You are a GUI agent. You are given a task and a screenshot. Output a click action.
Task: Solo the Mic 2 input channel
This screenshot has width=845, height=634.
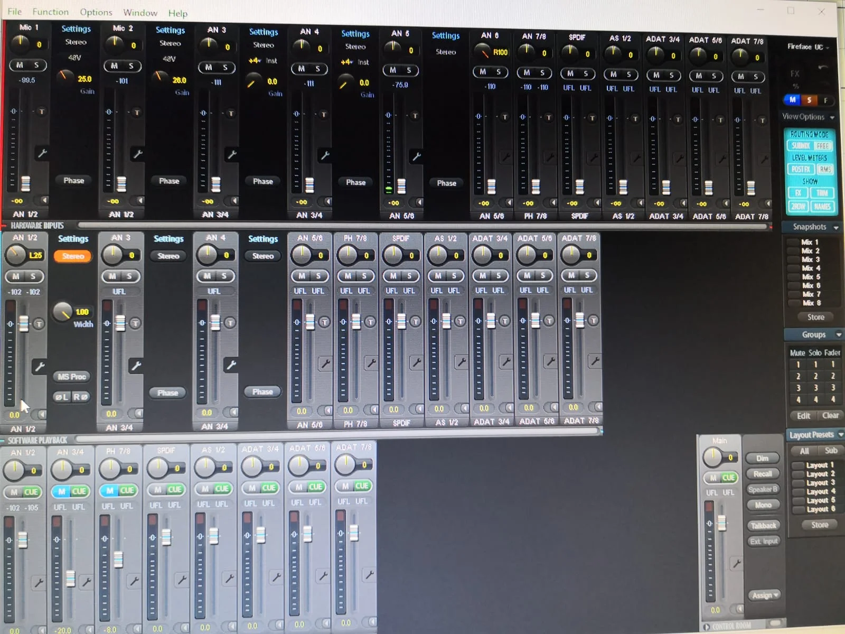coord(131,66)
